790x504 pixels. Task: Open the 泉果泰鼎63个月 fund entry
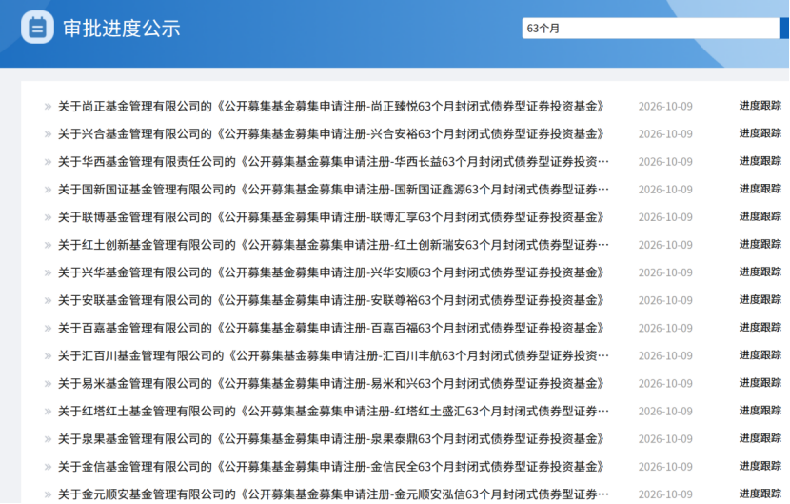(x=331, y=439)
